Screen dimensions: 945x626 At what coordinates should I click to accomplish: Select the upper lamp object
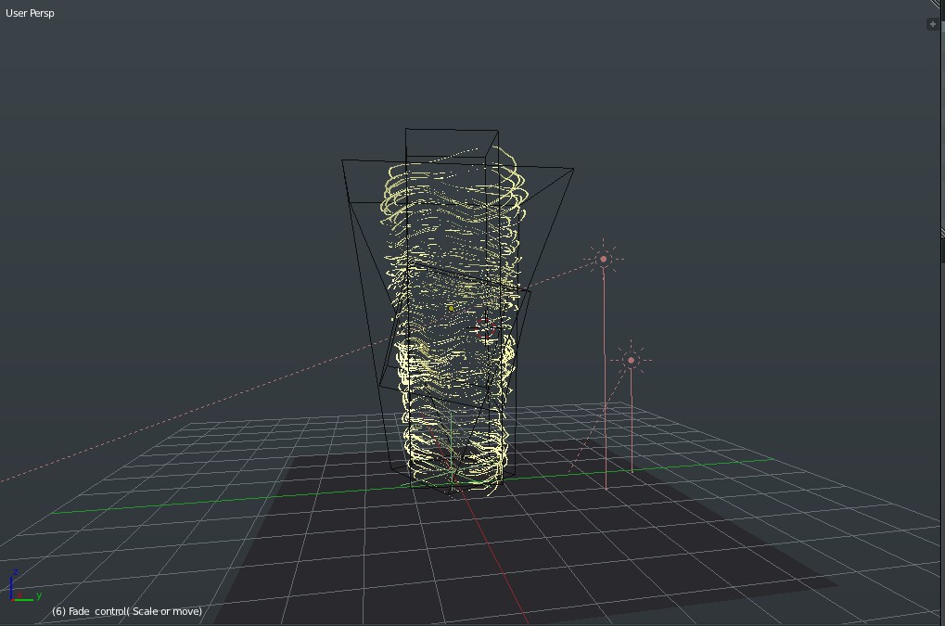[x=604, y=258]
